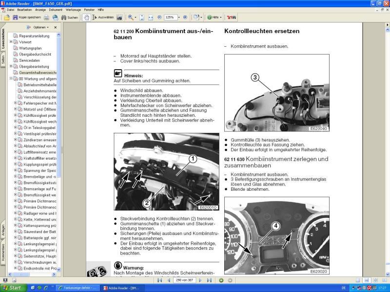Open the Fenster menu
This screenshot has width=390, height=292.
[x=89, y=10]
